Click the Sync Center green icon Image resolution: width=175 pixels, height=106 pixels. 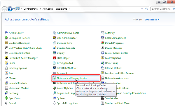tap(6, 98)
